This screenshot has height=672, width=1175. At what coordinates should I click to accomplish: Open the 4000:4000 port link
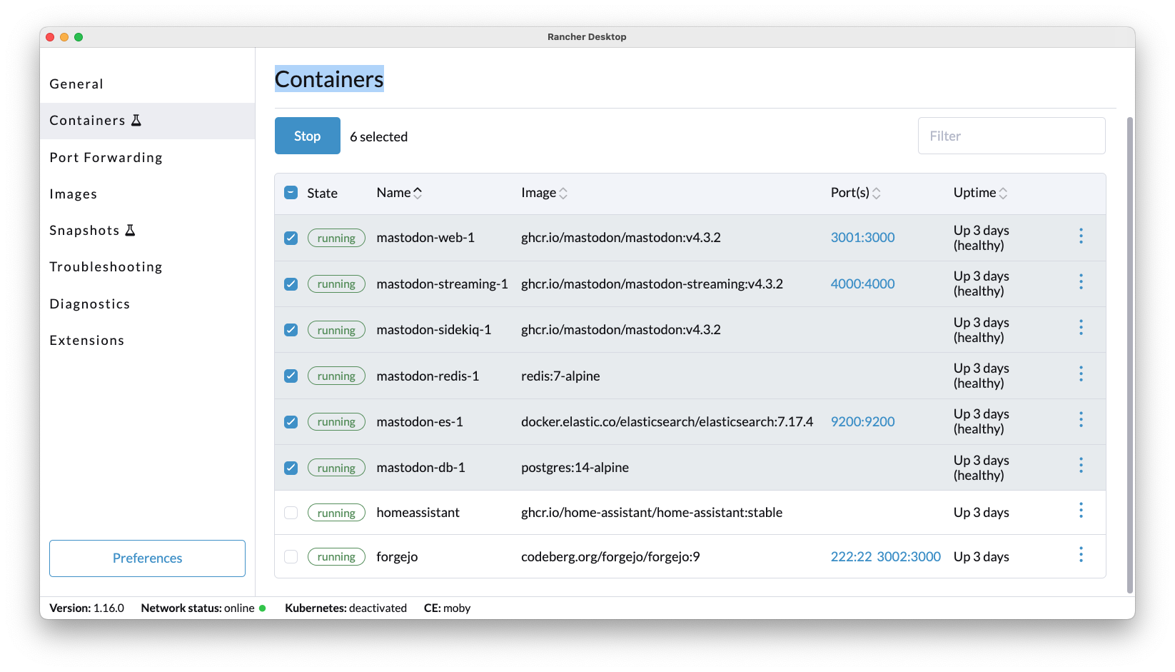point(862,284)
